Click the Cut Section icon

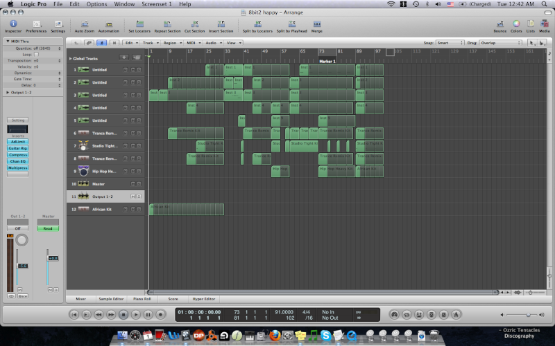point(195,24)
